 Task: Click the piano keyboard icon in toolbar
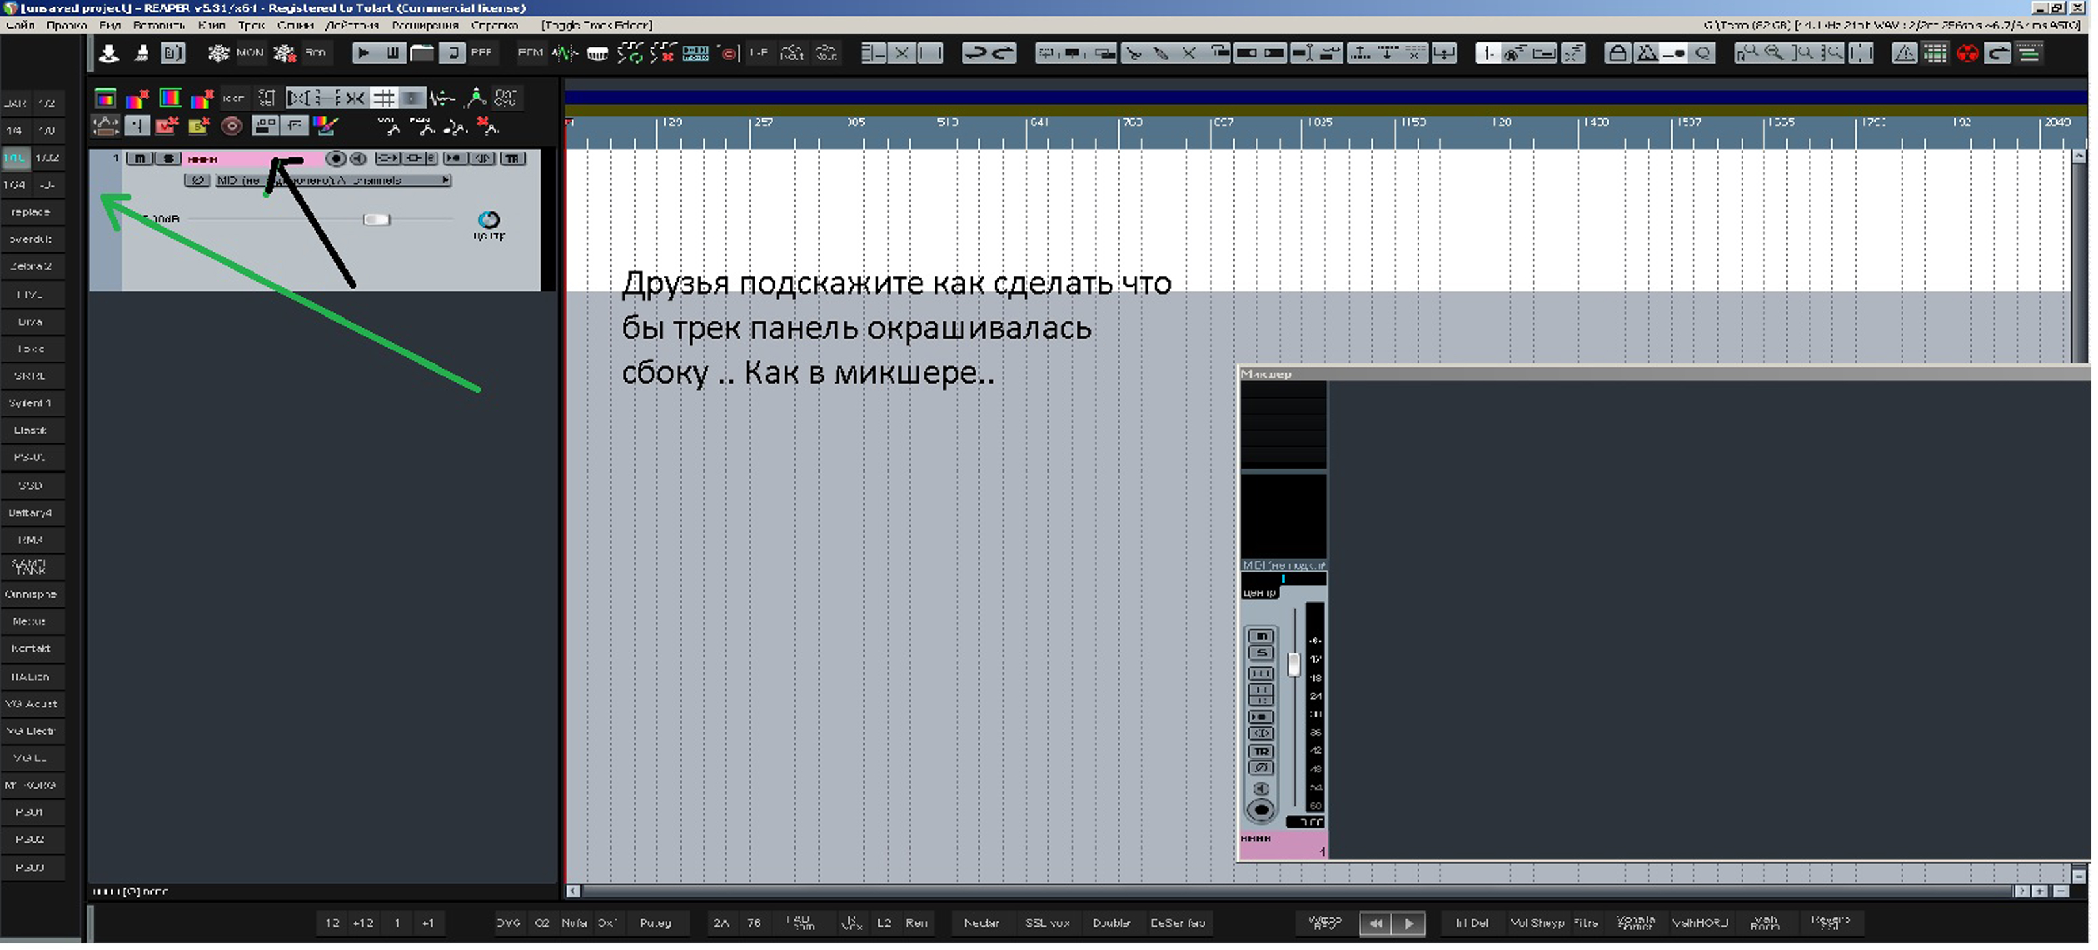[x=597, y=54]
